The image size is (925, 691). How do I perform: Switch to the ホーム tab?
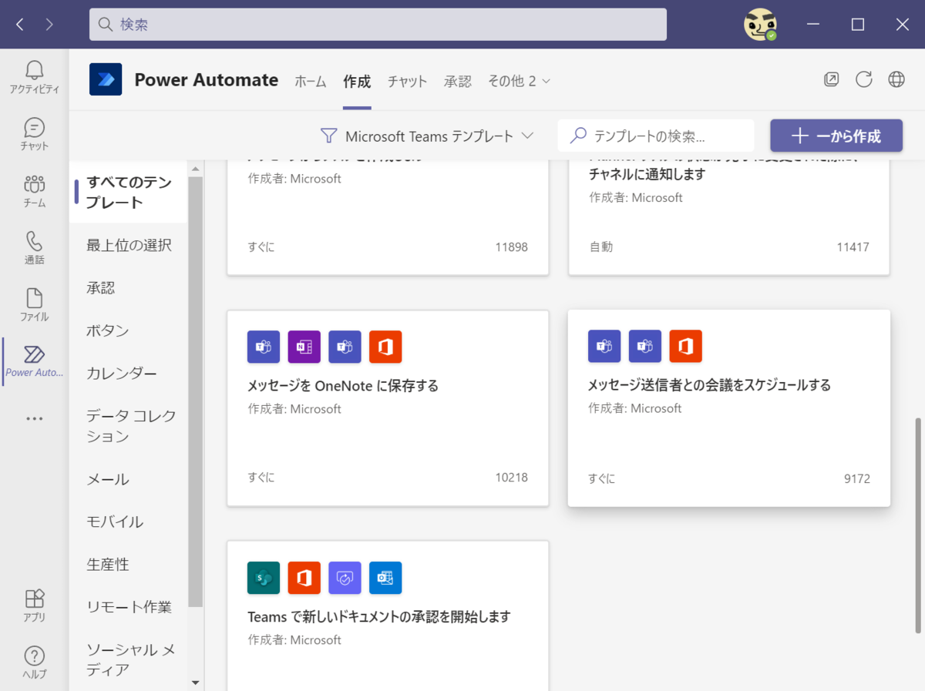311,81
